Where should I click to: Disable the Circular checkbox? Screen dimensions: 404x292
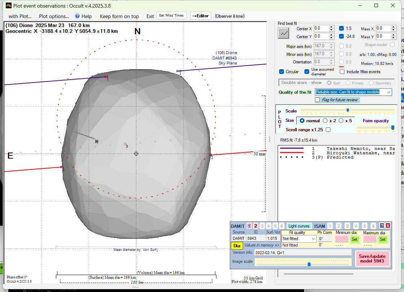click(x=282, y=72)
